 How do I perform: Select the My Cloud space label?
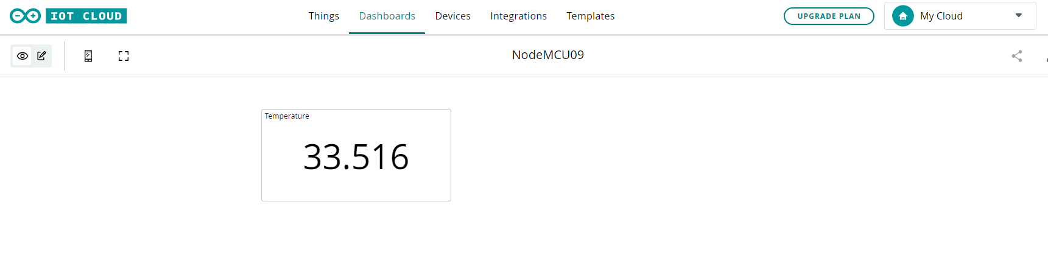pos(941,16)
